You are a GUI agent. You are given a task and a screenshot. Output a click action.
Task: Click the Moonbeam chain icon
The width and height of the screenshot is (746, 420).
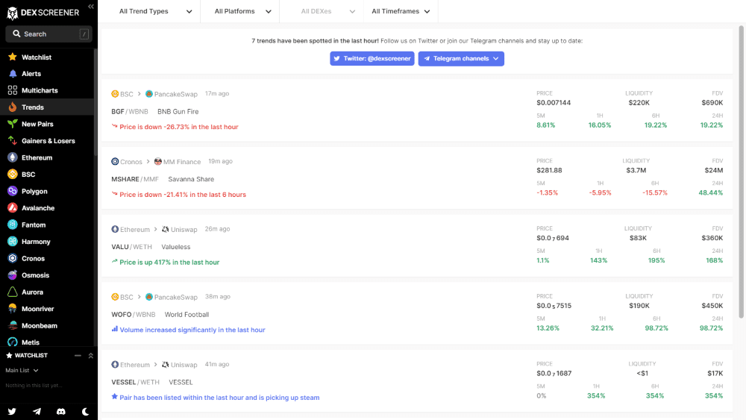pyautogui.click(x=13, y=325)
